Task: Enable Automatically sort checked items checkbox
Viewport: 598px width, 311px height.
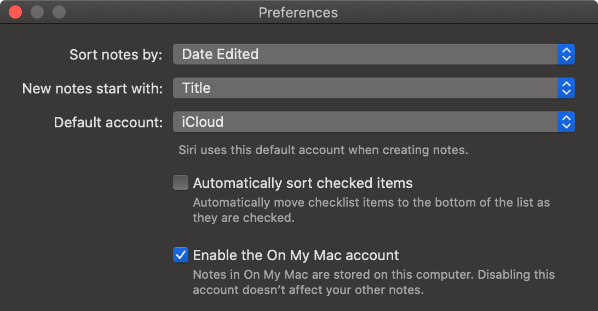Action: click(181, 183)
